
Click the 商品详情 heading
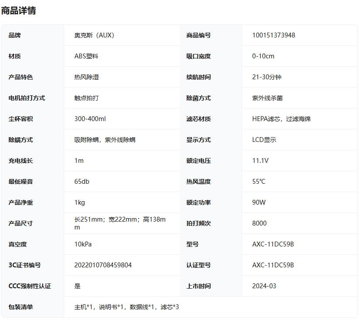18,11
